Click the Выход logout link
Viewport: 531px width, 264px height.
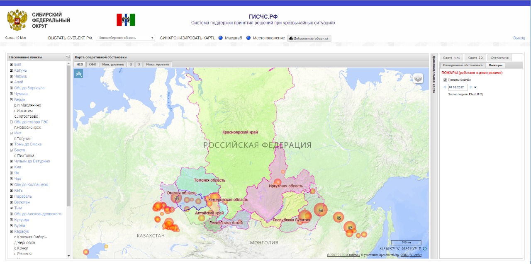(519, 38)
